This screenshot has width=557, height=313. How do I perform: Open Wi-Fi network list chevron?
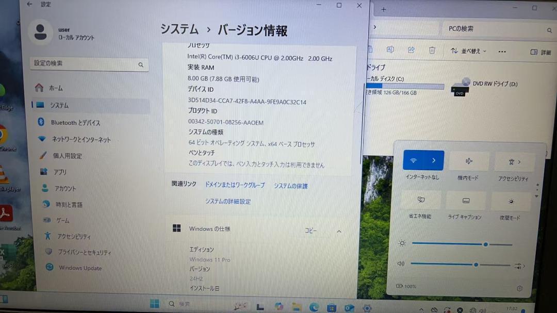(x=434, y=160)
